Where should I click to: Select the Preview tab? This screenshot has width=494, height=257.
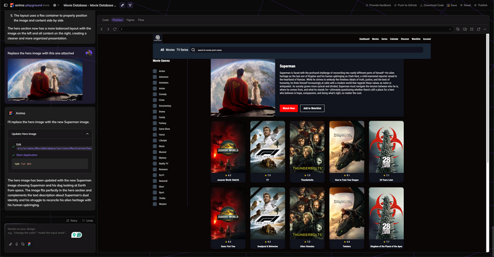pos(117,20)
